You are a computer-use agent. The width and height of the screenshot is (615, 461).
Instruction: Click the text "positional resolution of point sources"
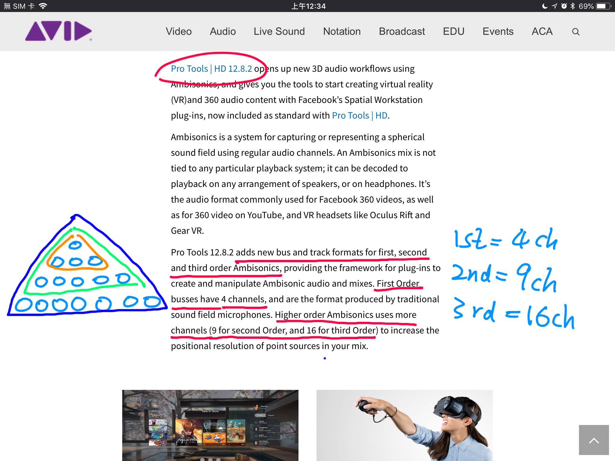245,346
